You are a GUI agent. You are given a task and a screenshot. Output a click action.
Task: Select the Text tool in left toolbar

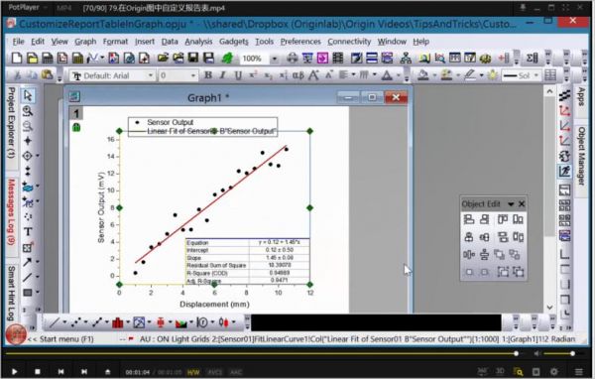[28, 231]
